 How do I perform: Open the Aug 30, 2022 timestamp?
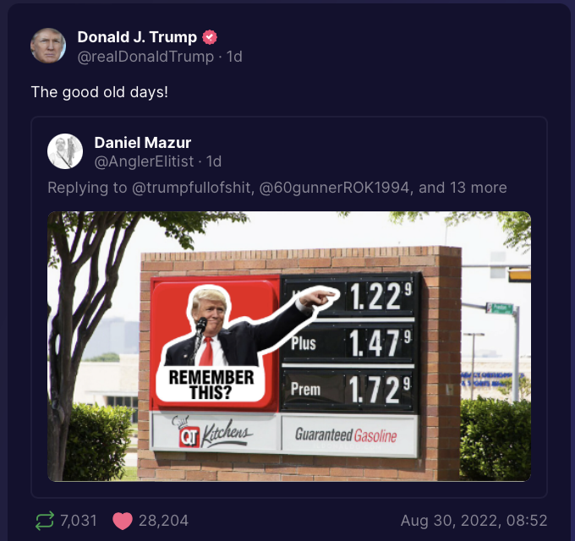[x=474, y=521]
